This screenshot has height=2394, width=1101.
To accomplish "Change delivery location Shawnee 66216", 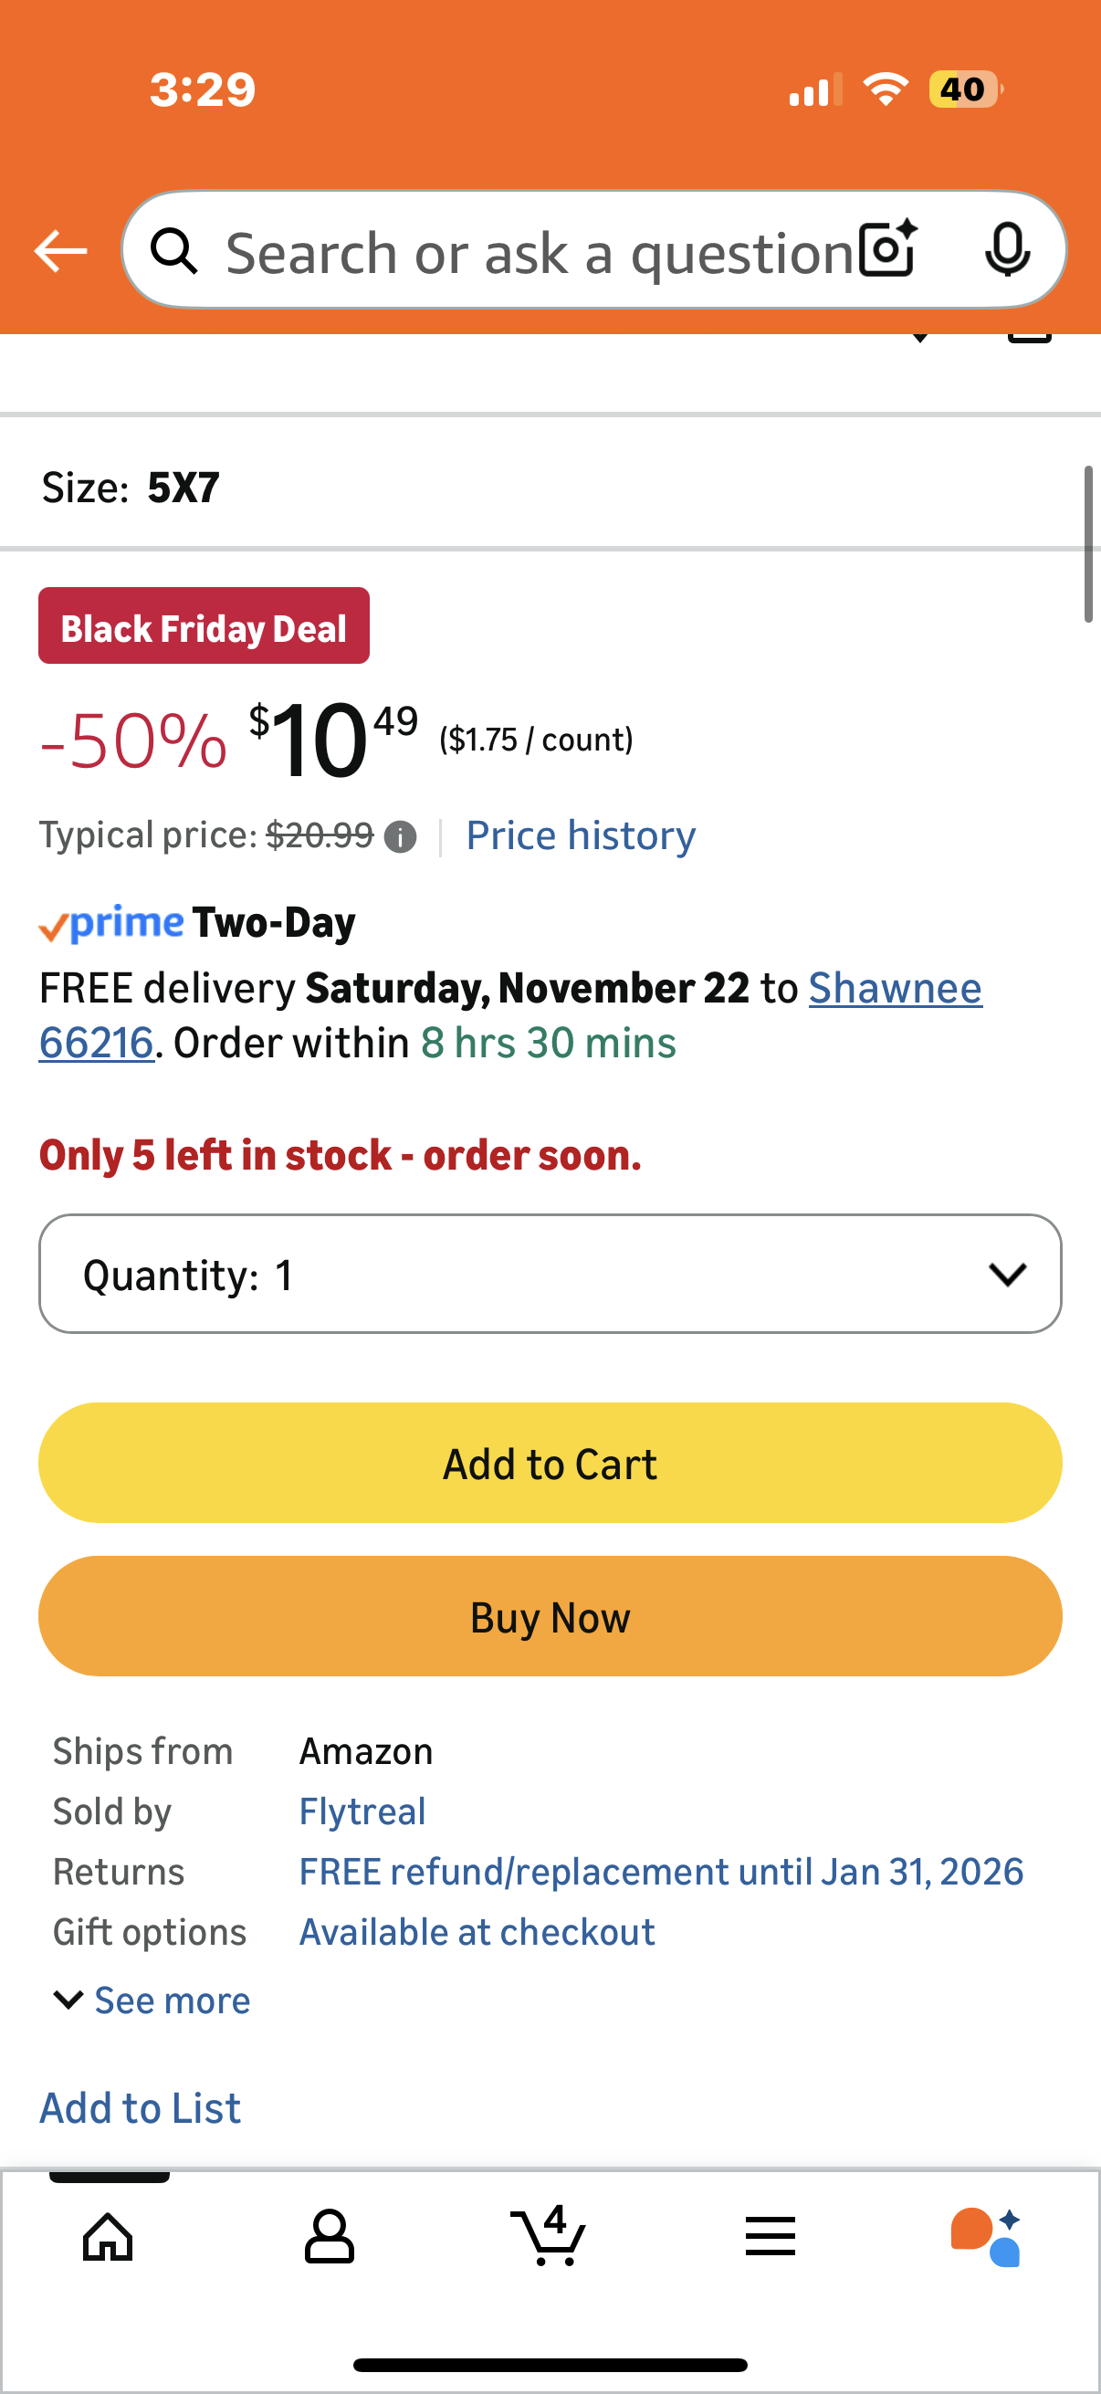I will [x=894, y=988].
